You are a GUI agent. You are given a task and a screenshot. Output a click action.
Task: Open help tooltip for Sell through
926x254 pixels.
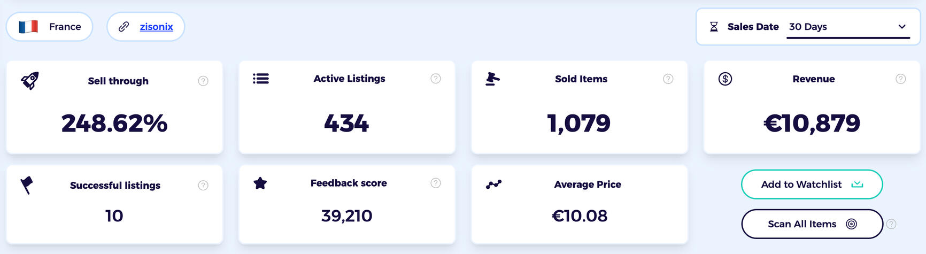click(x=203, y=81)
